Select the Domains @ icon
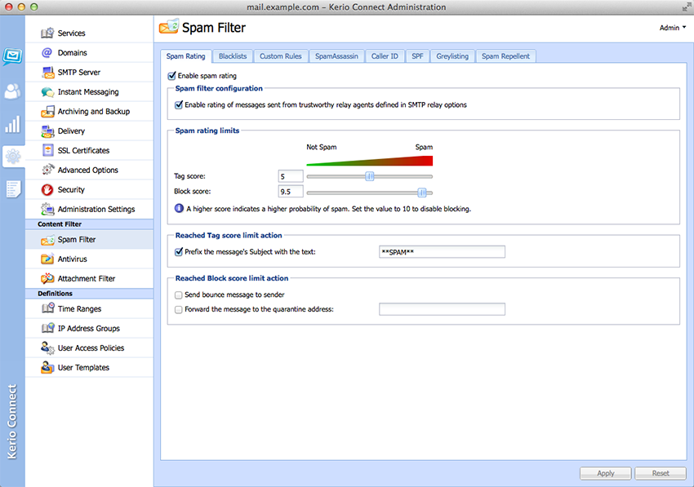The width and height of the screenshot is (694, 487). 47,53
